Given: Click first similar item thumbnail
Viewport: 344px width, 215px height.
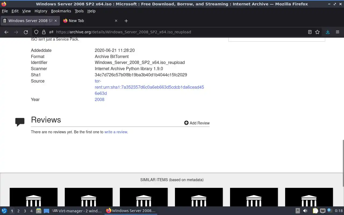Looking at the screenshot, I should 34,197.
